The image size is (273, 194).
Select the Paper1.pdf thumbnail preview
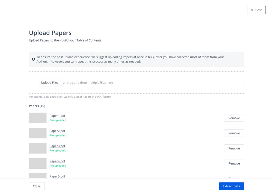38,118
